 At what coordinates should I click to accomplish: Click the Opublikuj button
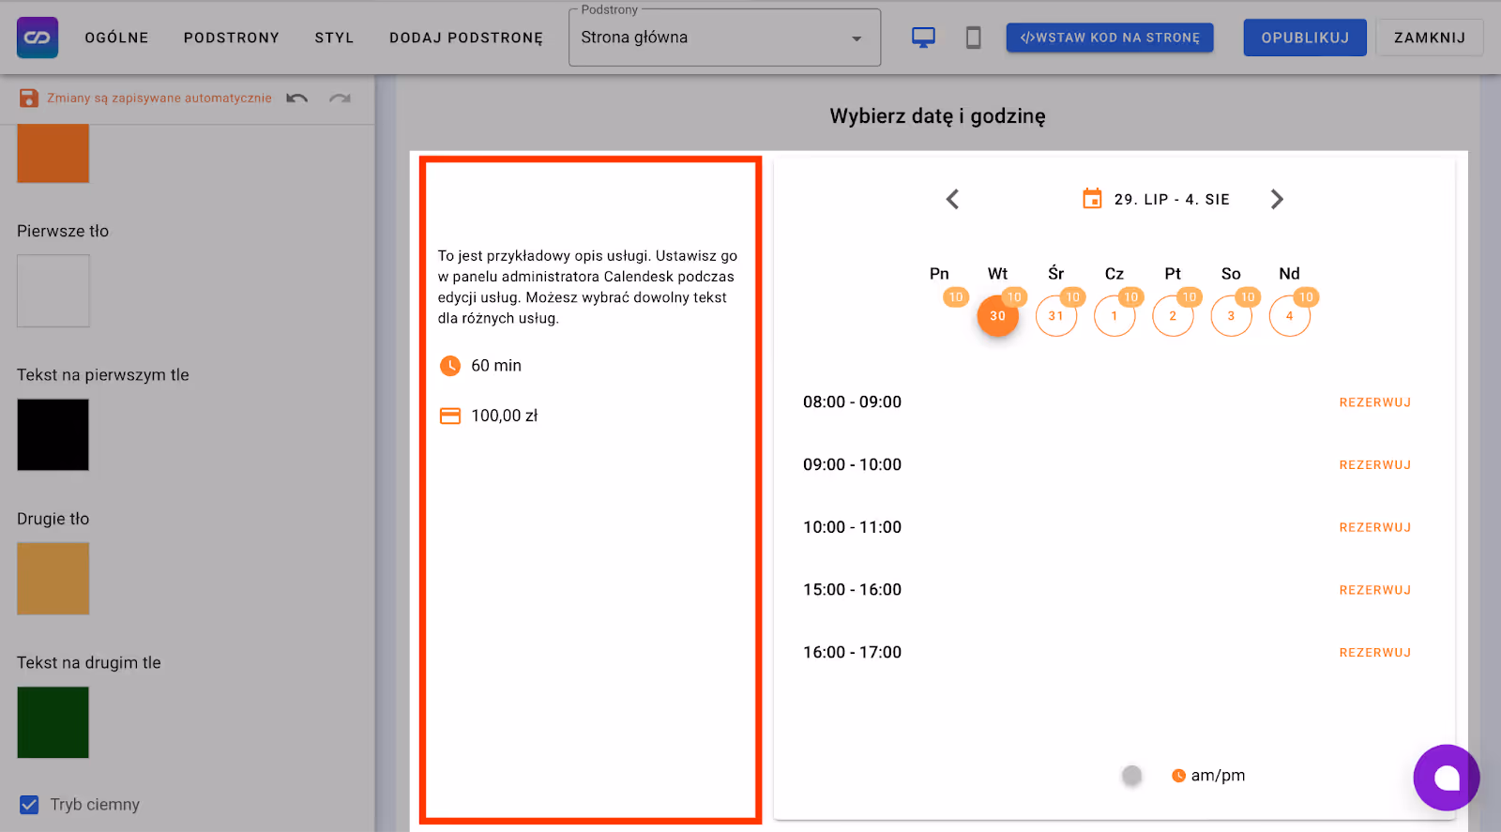[x=1304, y=38]
